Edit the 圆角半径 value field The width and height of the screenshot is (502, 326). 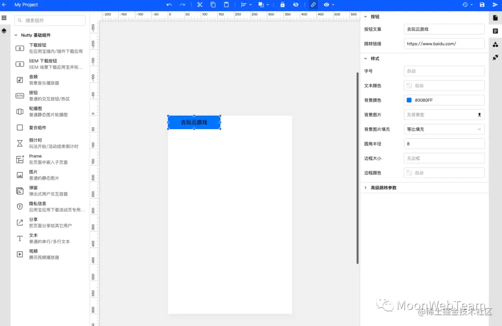coord(444,143)
